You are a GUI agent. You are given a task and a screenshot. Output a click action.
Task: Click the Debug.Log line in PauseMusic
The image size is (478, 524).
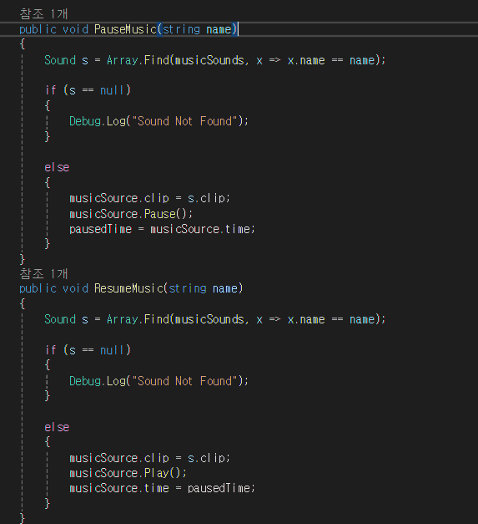pyautogui.click(x=158, y=121)
